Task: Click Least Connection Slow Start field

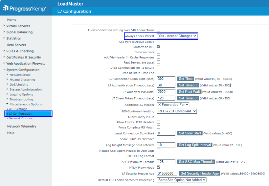Action: pyautogui.click(x=166, y=133)
